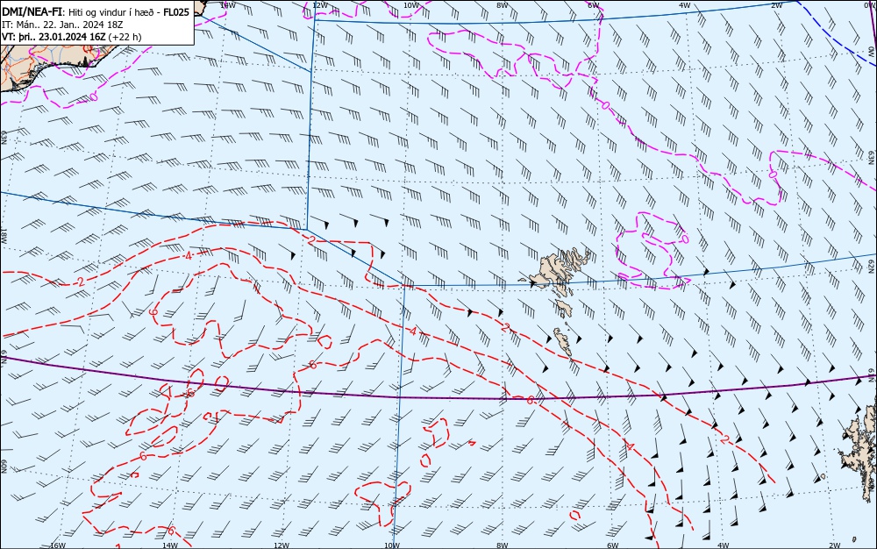877x549 pixels.
Task: Click the red "4" label among the flag barbs near 6W
Action: (631, 446)
